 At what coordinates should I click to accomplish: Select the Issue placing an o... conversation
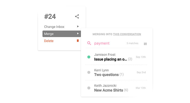click(x=116, y=57)
